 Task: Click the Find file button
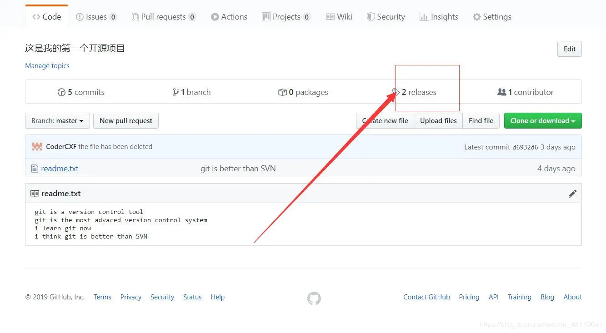coord(481,121)
